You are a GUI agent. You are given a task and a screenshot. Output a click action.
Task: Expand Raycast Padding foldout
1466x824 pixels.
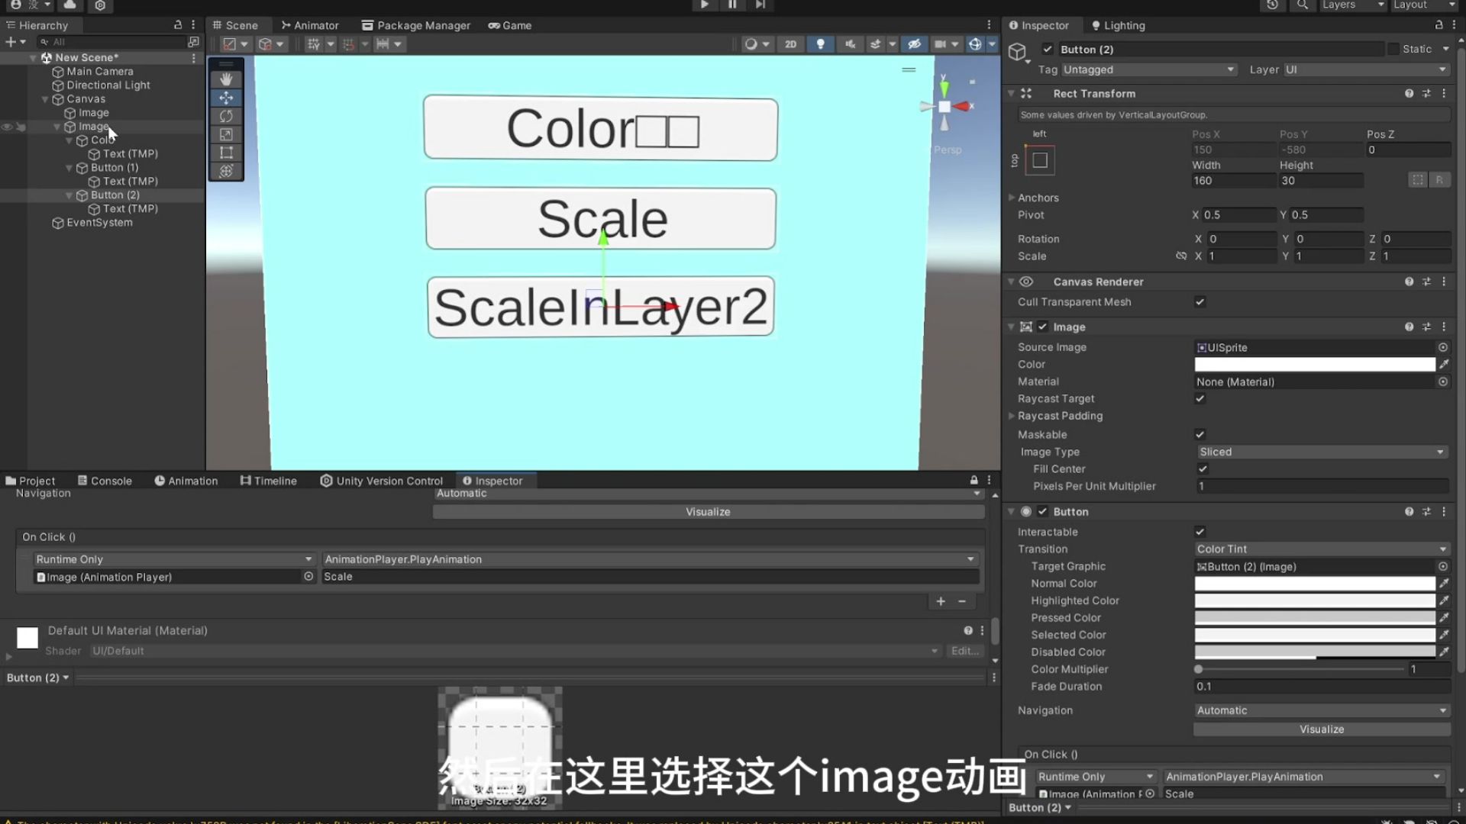pyautogui.click(x=1012, y=416)
